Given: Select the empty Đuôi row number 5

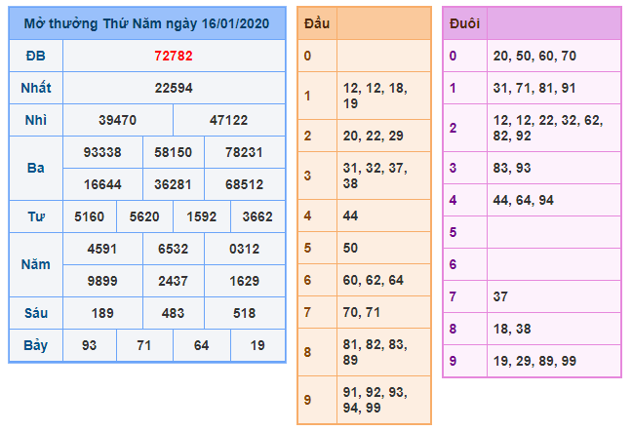Looking at the screenshot, I should point(553,232).
